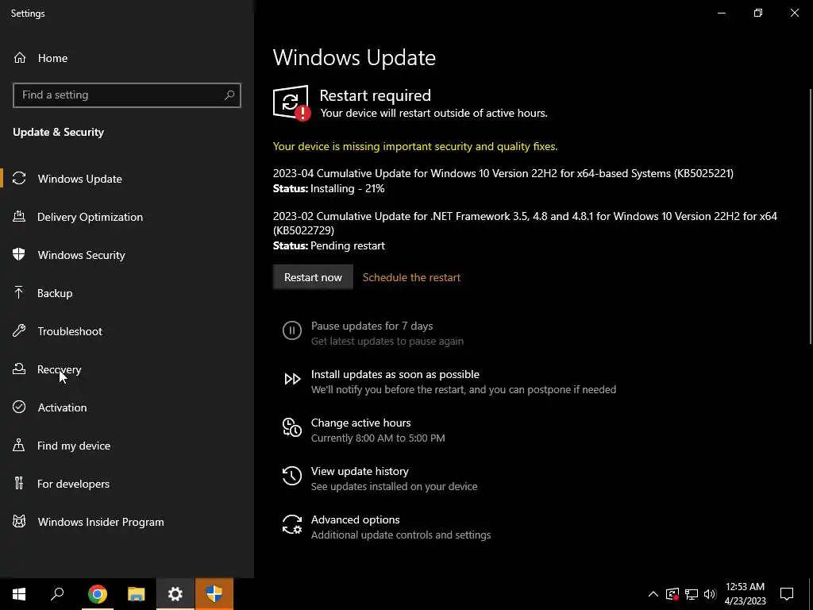
Task: Open taskbar search magnifier
Action: [x=57, y=594]
